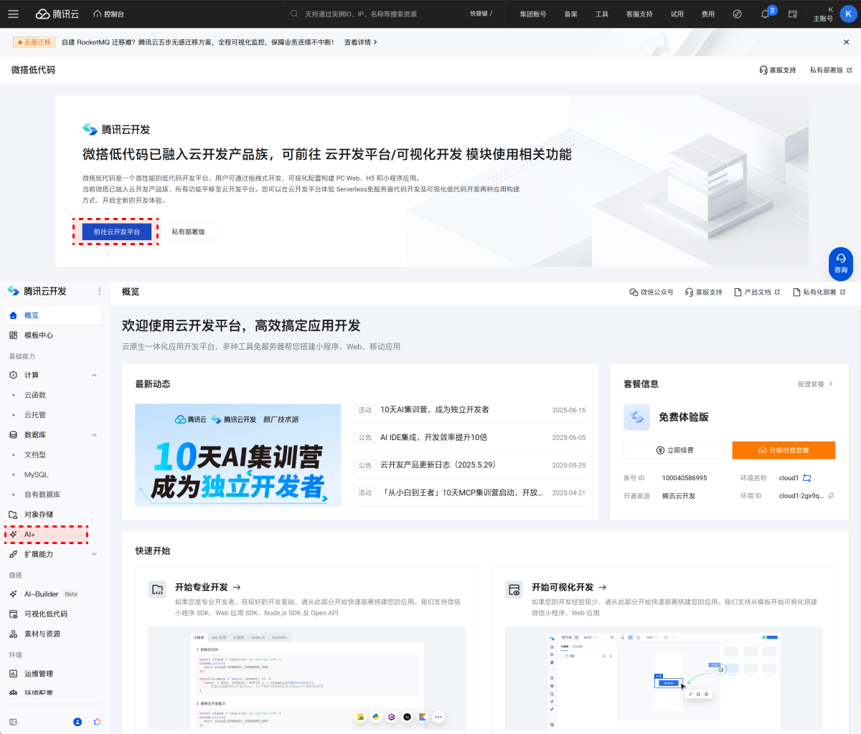This screenshot has width=861, height=734.
Task: Click the 无感迁移 tag
Action: click(x=34, y=42)
